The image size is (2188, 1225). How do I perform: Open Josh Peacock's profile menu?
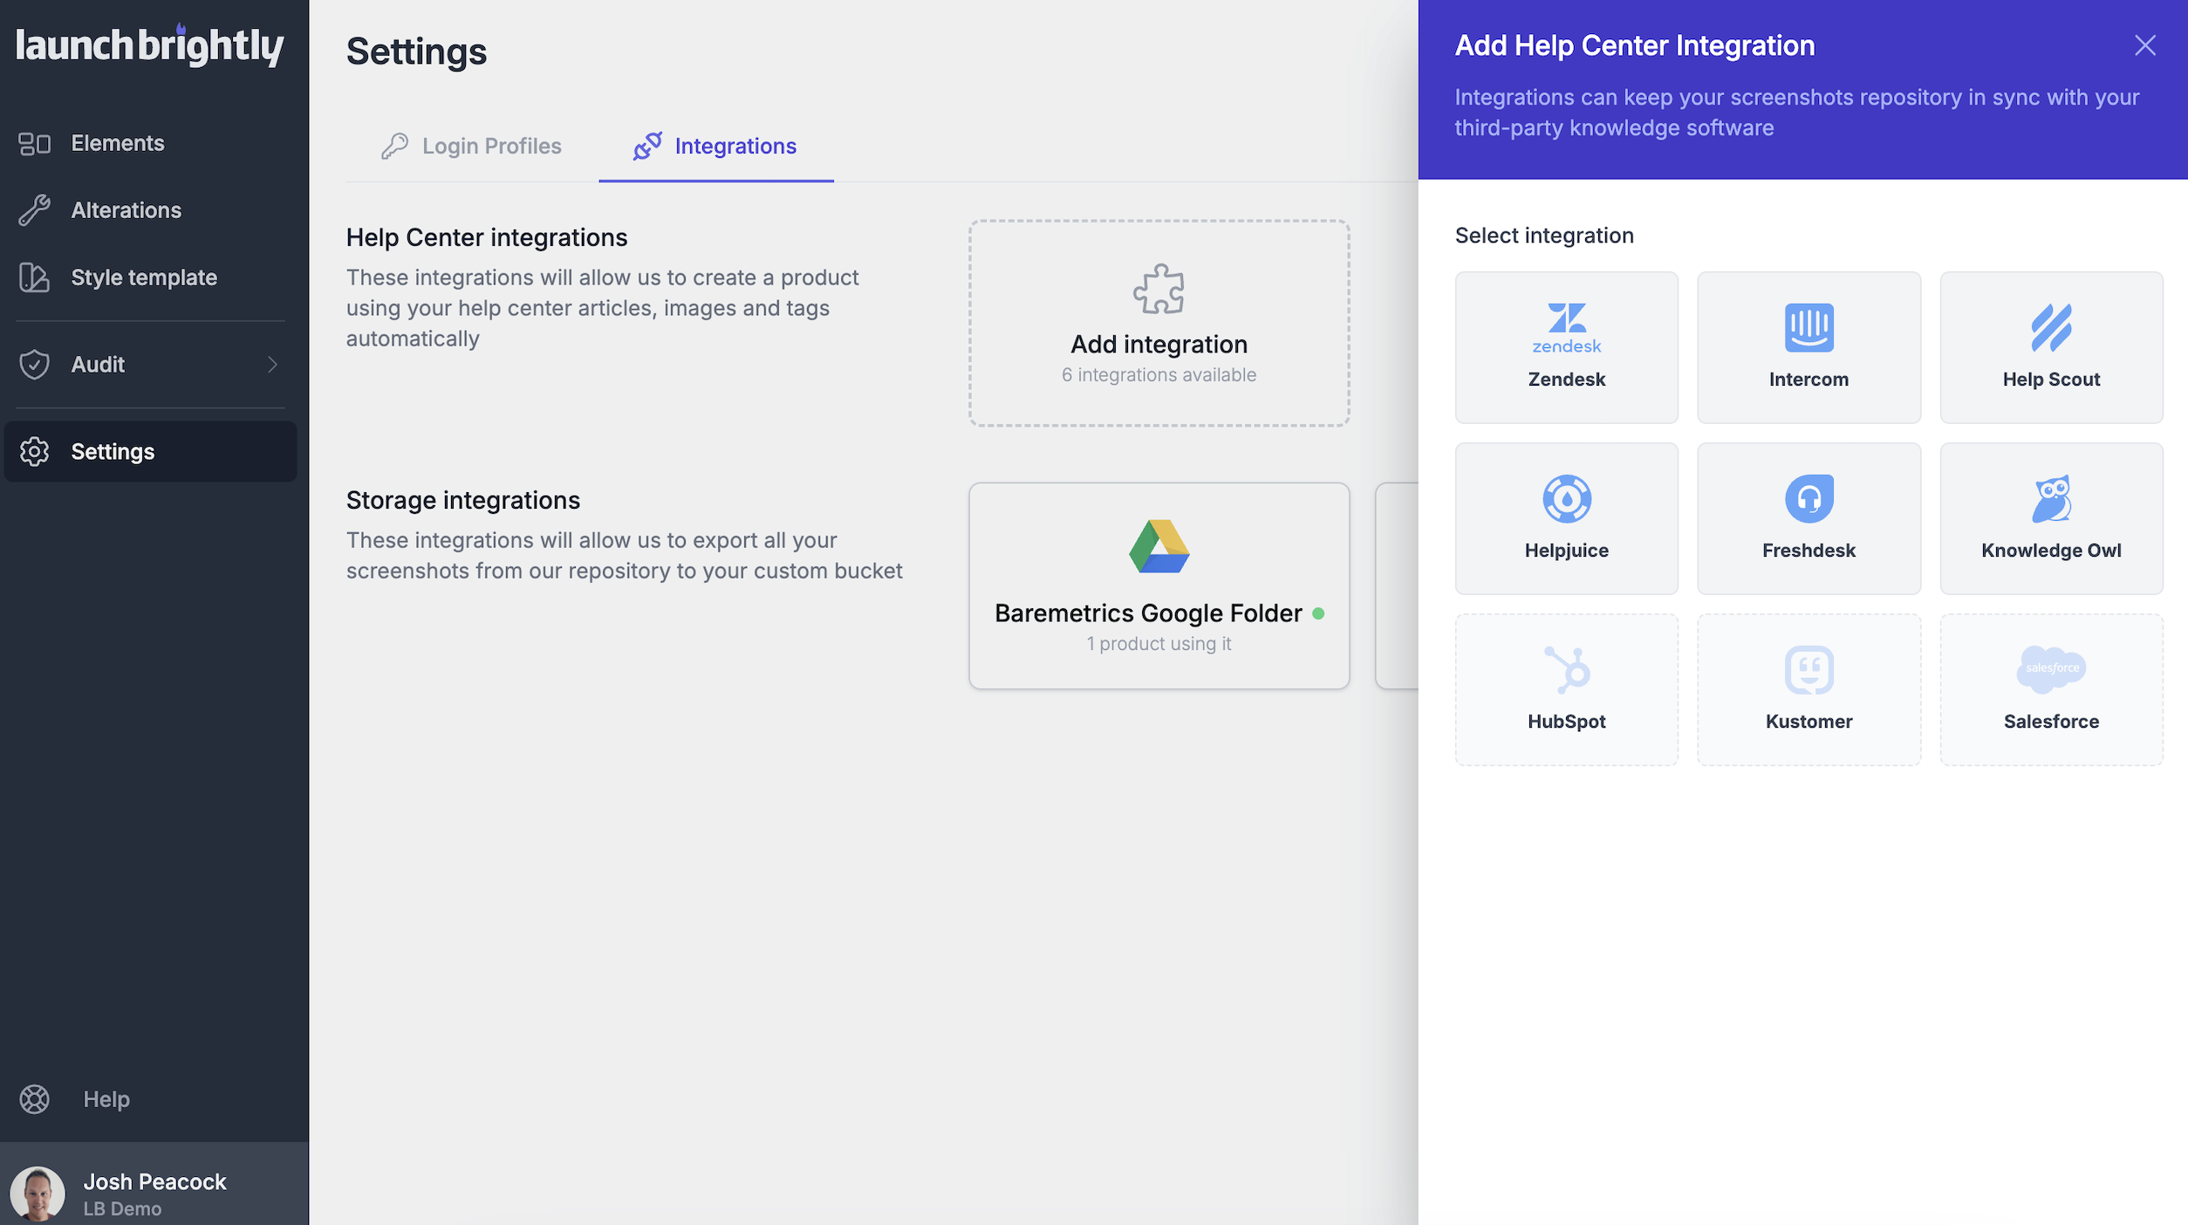coord(154,1193)
